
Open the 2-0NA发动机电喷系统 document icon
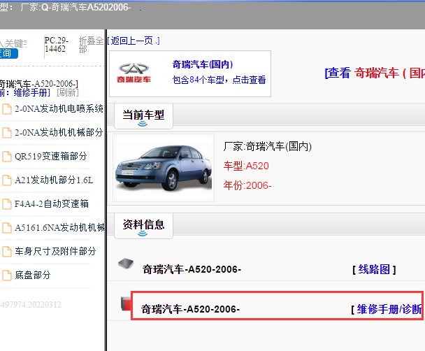[7, 109]
